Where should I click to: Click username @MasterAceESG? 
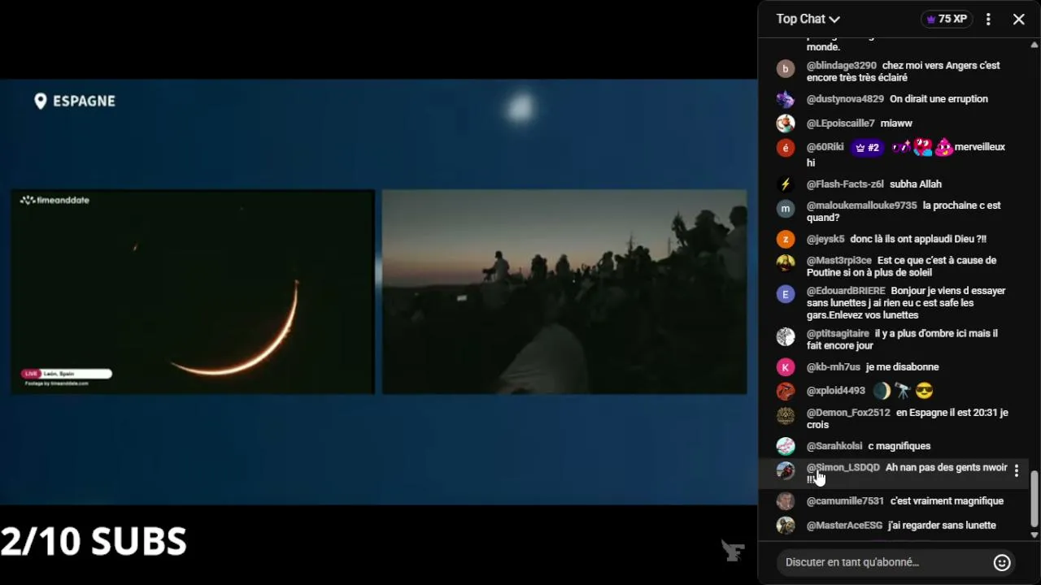click(x=844, y=526)
